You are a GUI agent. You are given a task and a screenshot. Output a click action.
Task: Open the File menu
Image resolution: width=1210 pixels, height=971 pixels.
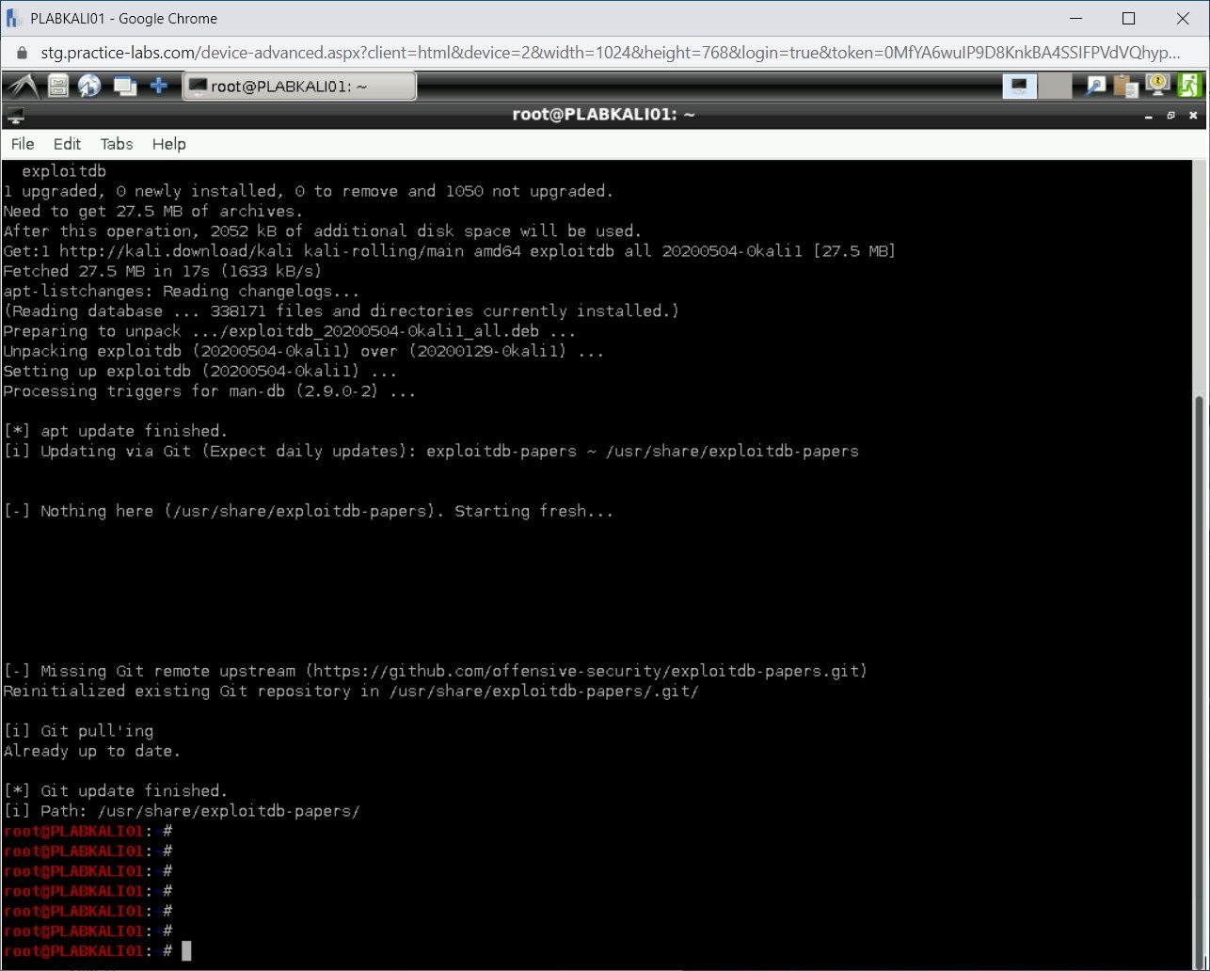click(x=23, y=144)
